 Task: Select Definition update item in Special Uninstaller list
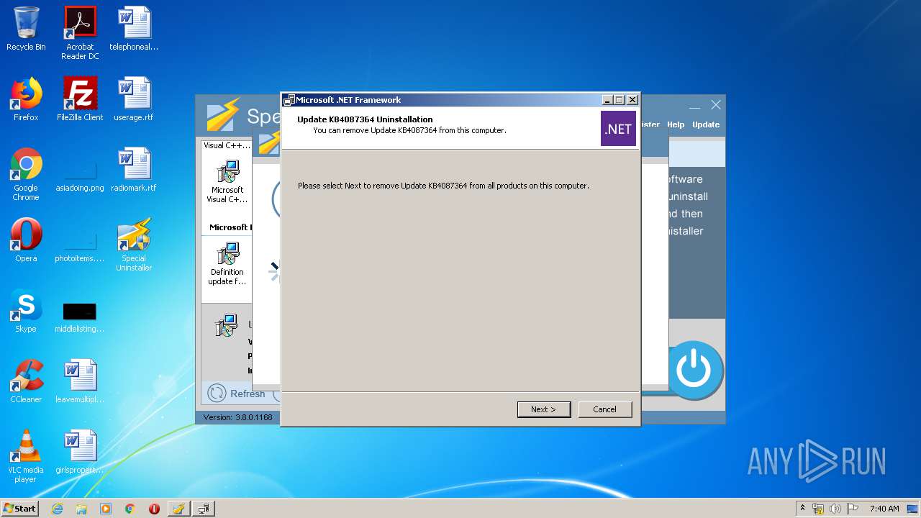coord(227,264)
